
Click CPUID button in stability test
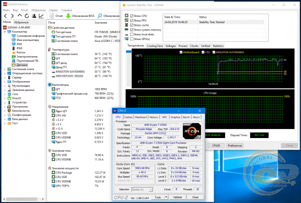point(216,146)
